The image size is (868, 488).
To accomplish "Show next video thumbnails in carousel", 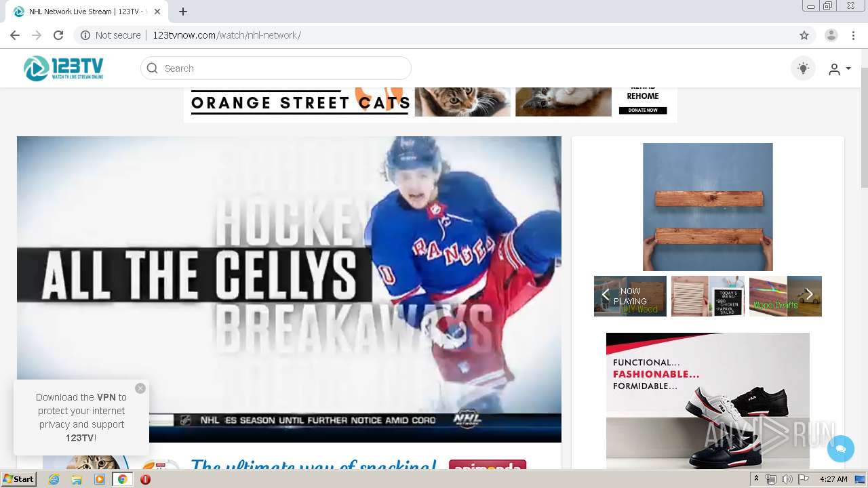I will [808, 295].
